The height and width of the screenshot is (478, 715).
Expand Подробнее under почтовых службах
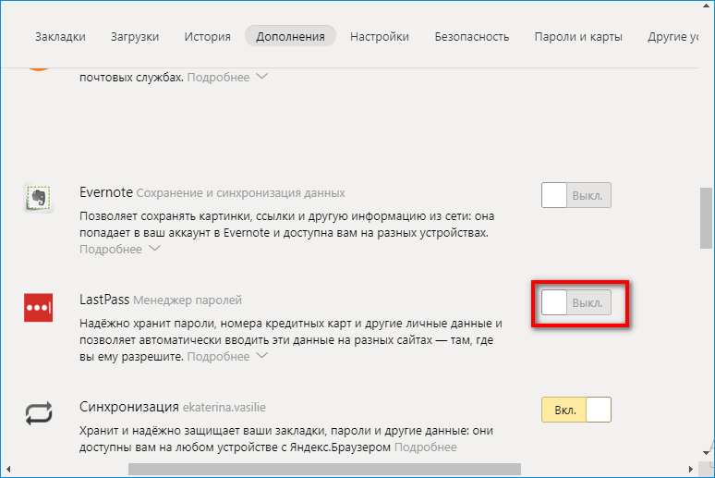pyautogui.click(x=227, y=77)
